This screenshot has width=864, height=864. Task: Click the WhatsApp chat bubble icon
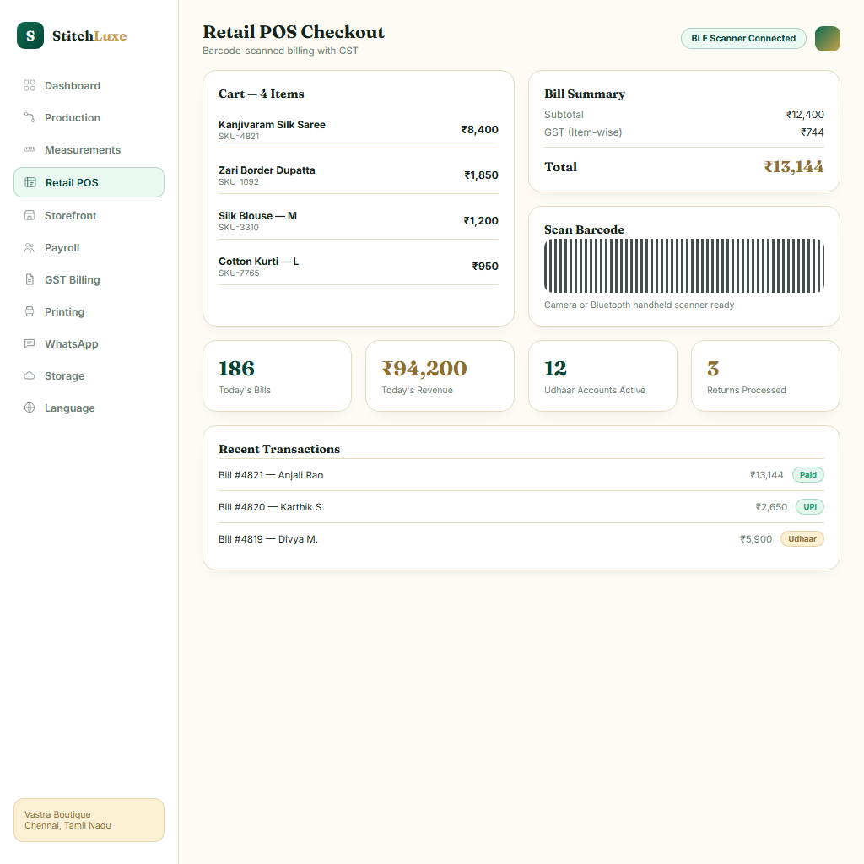30,343
